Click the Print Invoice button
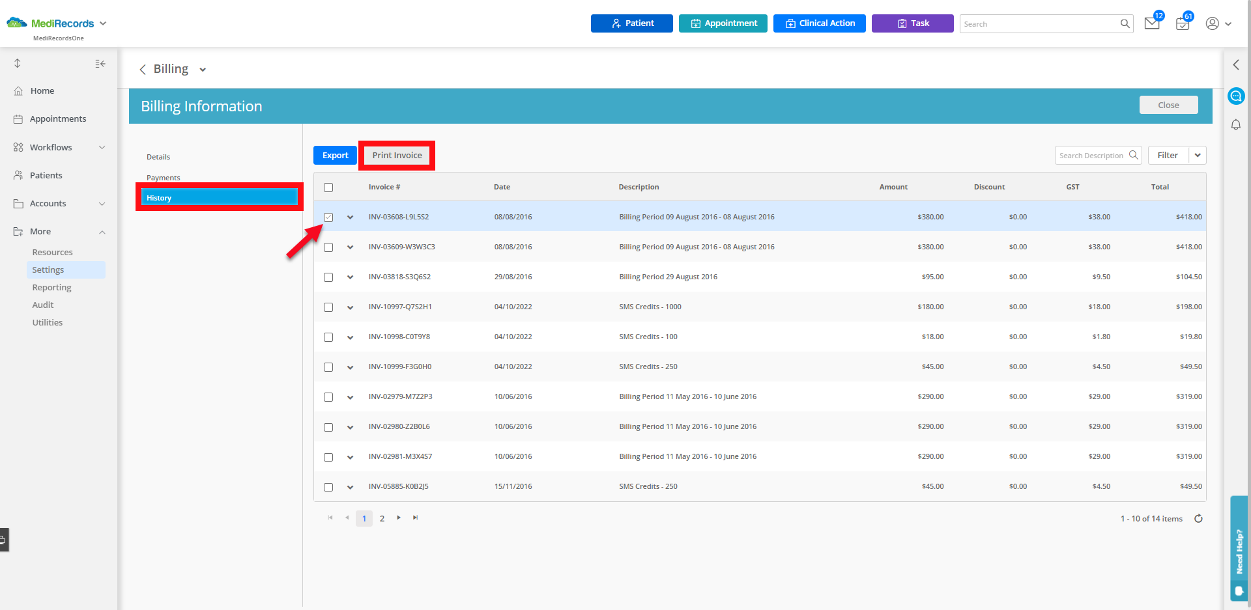Screen dimensions: 1251x610 point(397,155)
